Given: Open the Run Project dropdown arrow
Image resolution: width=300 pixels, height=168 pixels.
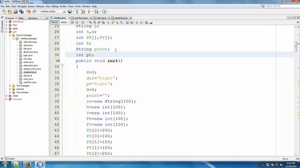Looking at the screenshot, I should (x=93, y=12).
